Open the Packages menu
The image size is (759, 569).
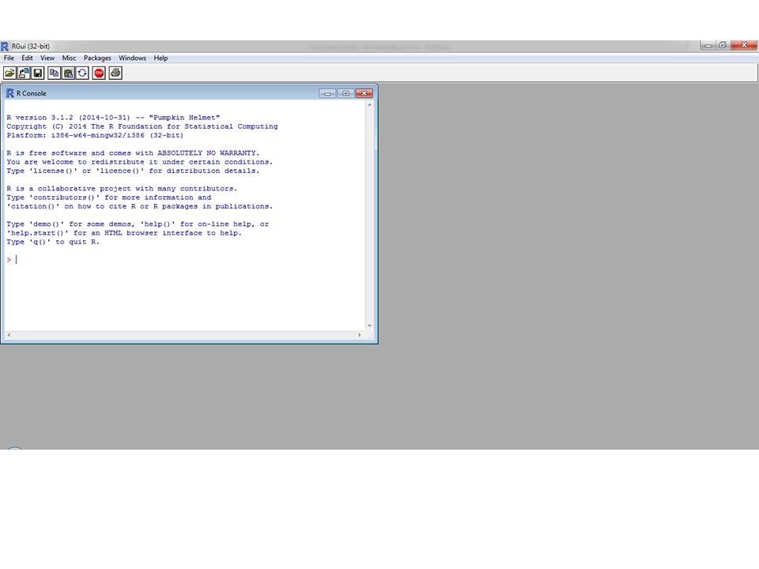(96, 58)
